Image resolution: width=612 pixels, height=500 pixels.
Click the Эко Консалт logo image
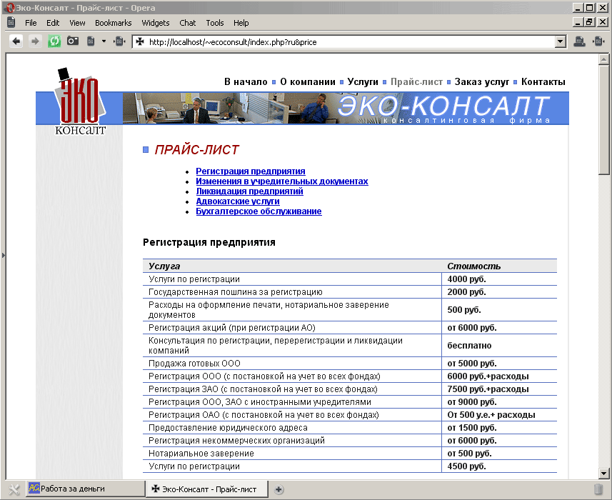[80, 101]
